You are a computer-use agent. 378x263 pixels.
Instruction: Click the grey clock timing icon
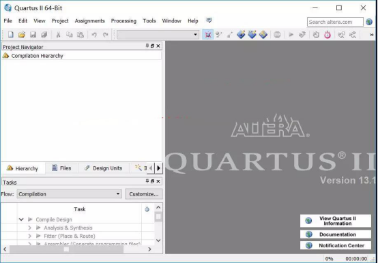(316, 35)
